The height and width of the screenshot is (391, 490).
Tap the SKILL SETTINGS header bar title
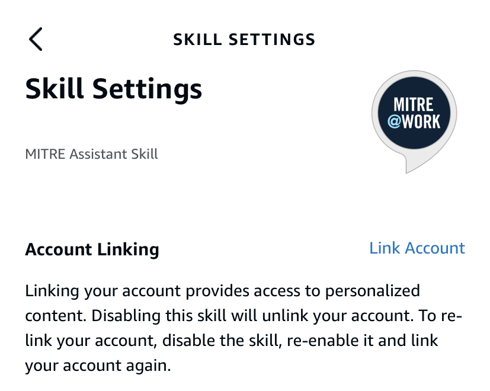click(244, 40)
